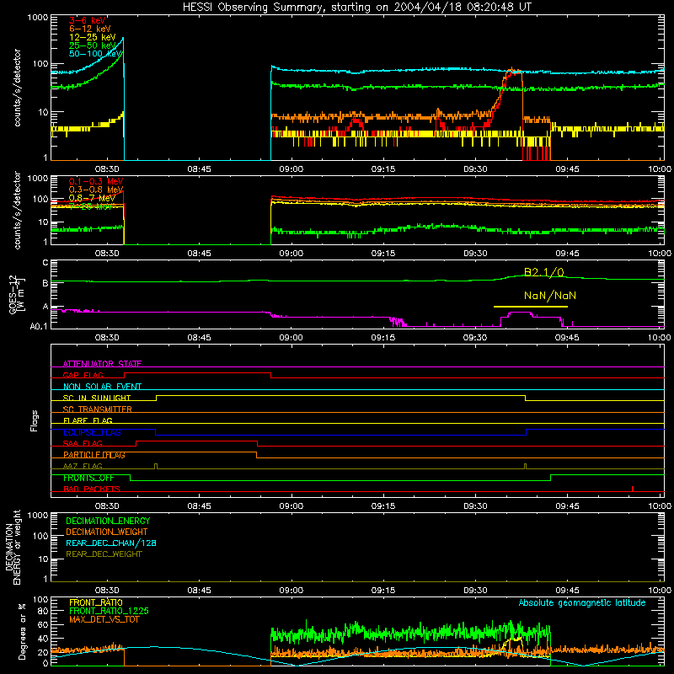The height and width of the screenshot is (674, 674).
Task: Click the 0.3-0.8 MeV legend entry
Action: click(96, 190)
